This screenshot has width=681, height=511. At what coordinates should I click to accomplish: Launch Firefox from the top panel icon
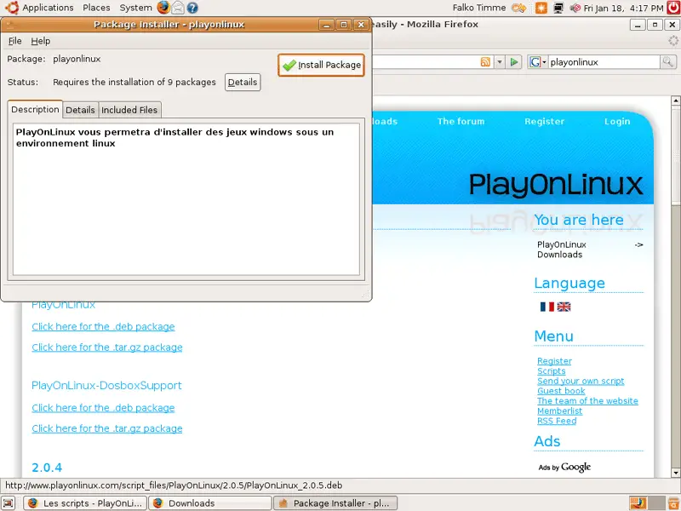(163, 8)
